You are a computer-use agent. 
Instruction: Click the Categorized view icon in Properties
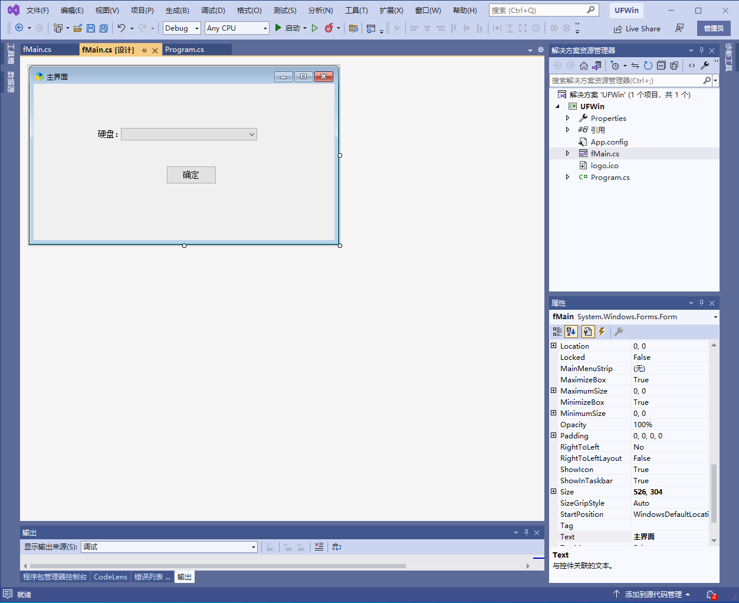pos(557,332)
